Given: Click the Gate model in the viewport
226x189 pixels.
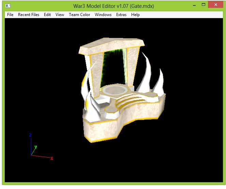Looking at the screenshot, I should pyautogui.click(x=122, y=90).
